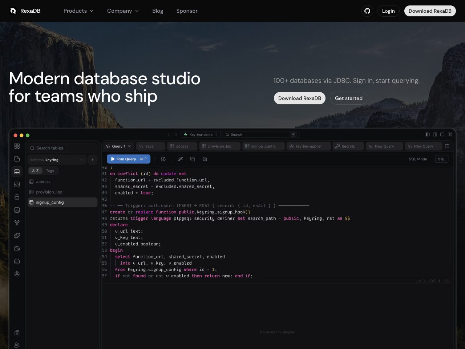Click the RexaDB logo in the navbar
The image size is (465, 349).
25,11
